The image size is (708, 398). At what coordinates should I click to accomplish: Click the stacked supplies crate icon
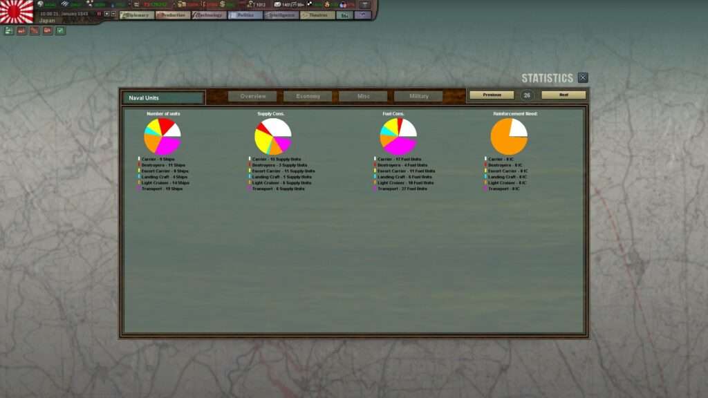point(182,4)
